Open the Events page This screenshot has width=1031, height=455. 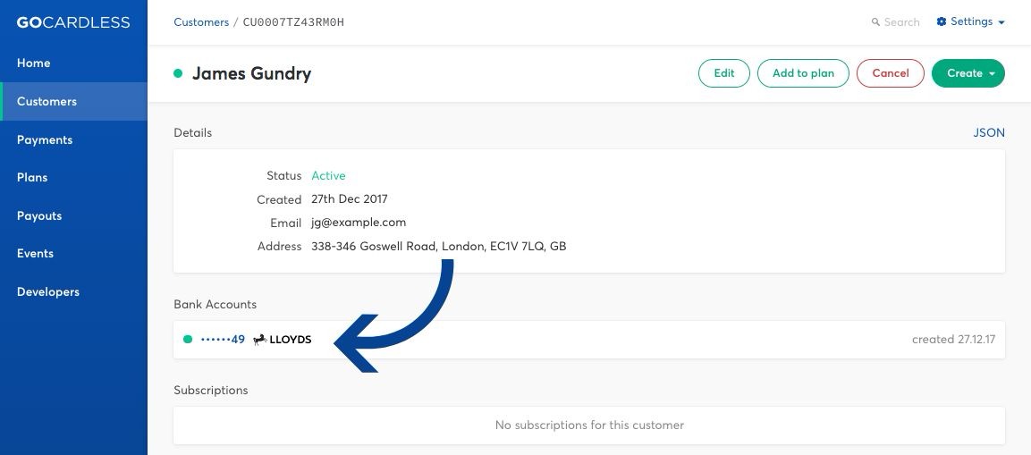[x=36, y=253]
